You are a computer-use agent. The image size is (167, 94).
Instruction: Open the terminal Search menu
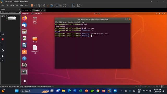[70, 22]
